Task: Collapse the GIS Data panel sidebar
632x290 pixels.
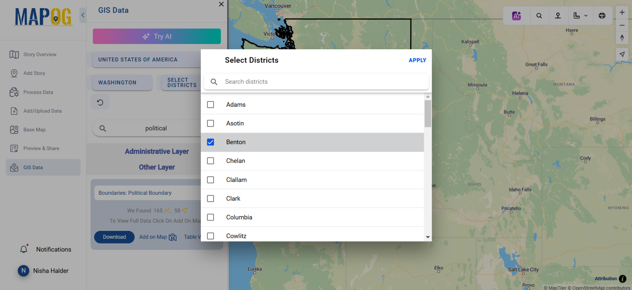Action: (x=82, y=15)
